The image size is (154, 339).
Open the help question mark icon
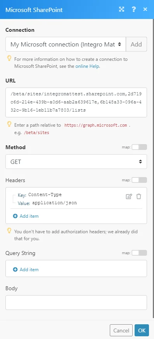[134, 9]
